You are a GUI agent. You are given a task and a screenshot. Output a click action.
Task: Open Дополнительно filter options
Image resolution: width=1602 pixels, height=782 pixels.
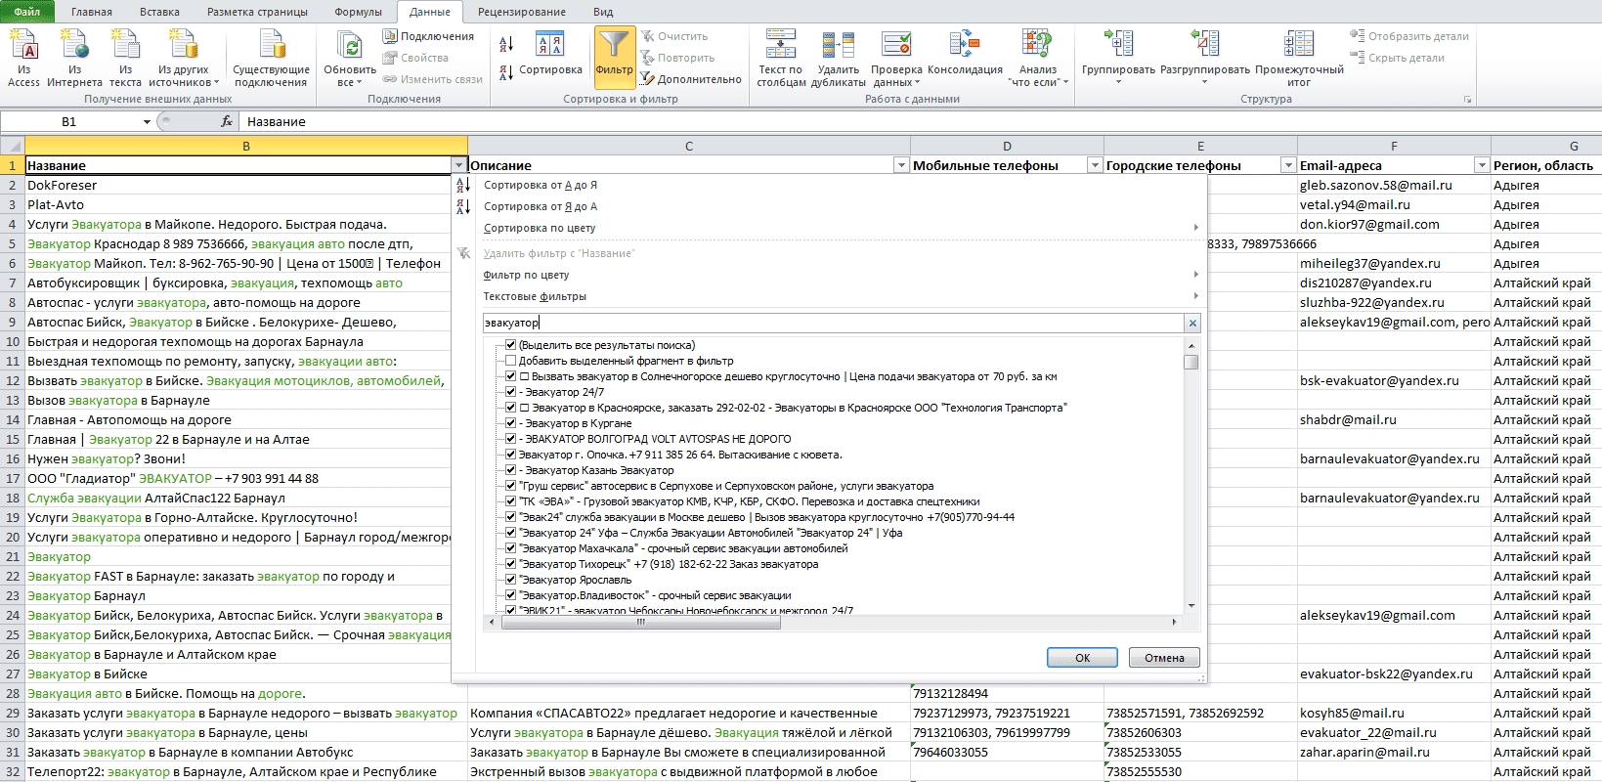691,79
